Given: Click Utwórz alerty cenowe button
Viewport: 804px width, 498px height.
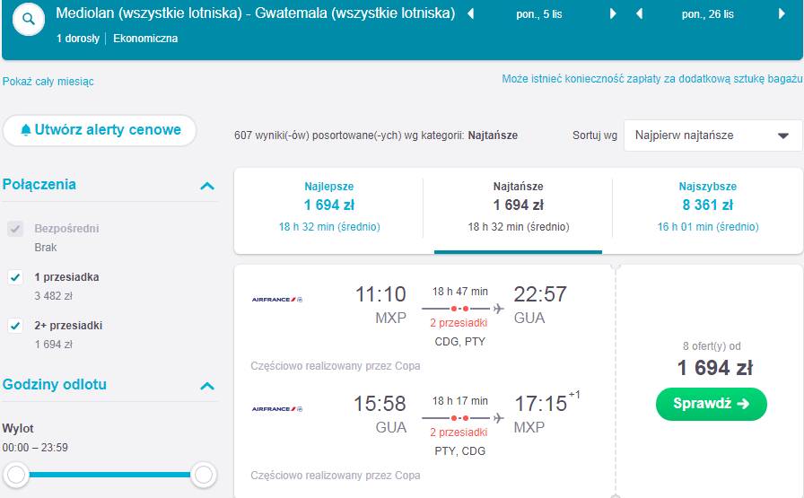Looking at the screenshot, I should [x=100, y=130].
